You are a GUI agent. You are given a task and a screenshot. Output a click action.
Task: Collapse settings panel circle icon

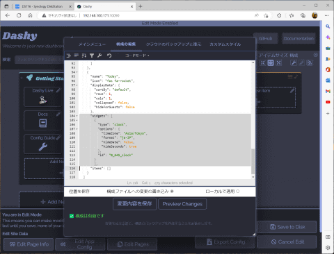click(315, 55)
